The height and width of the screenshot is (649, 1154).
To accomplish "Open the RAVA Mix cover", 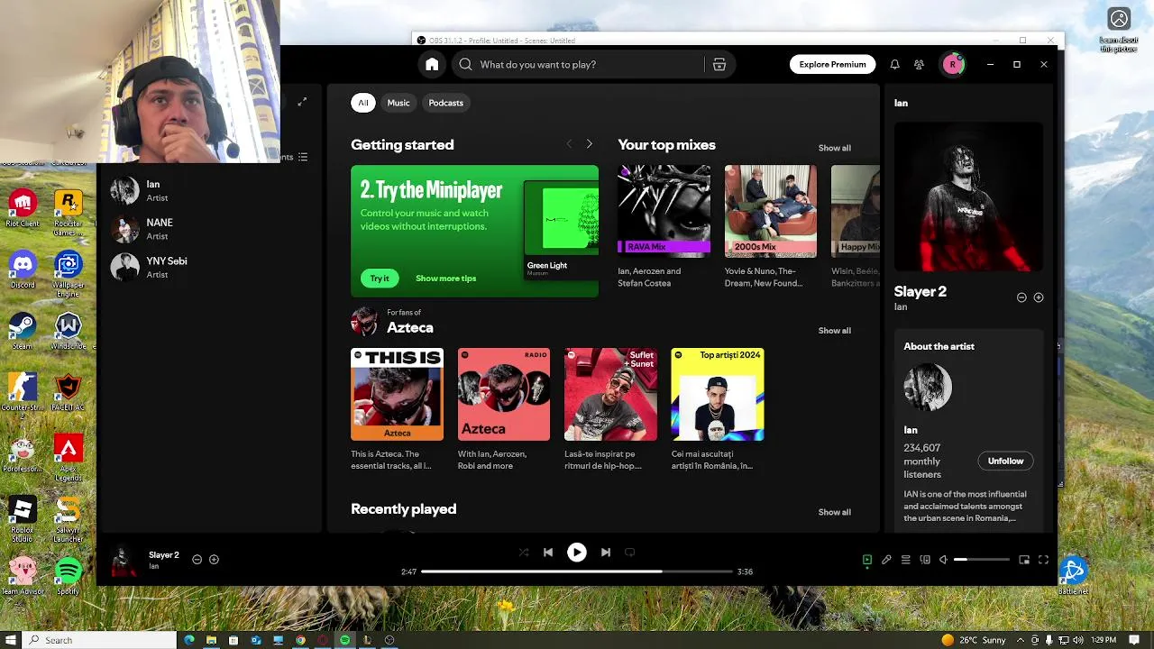I will (x=664, y=211).
